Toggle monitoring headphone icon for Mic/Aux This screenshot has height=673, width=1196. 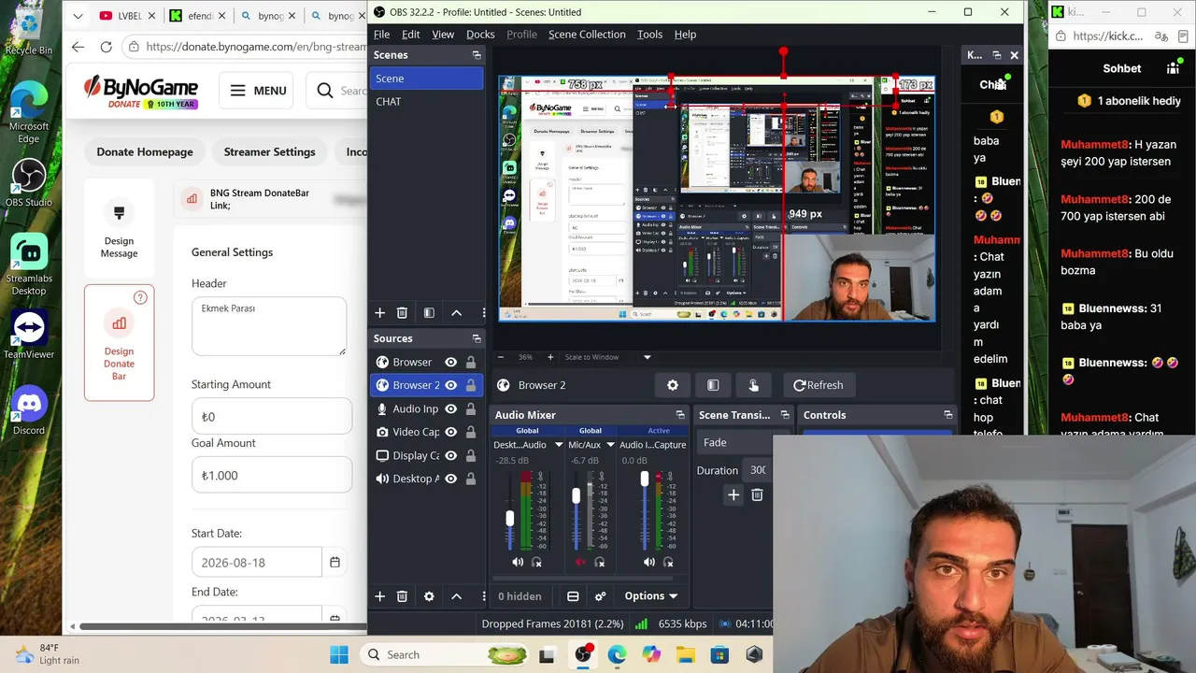tap(600, 563)
